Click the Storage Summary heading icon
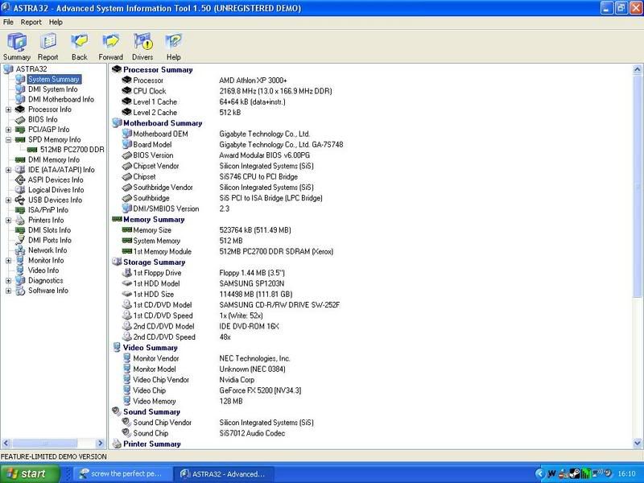Viewport: 644px width, 483px height. pyautogui.click(x=117, y=262)
